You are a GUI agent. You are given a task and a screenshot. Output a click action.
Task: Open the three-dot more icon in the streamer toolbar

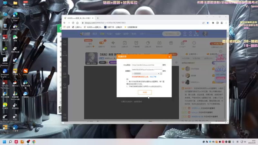pos(194,43)
